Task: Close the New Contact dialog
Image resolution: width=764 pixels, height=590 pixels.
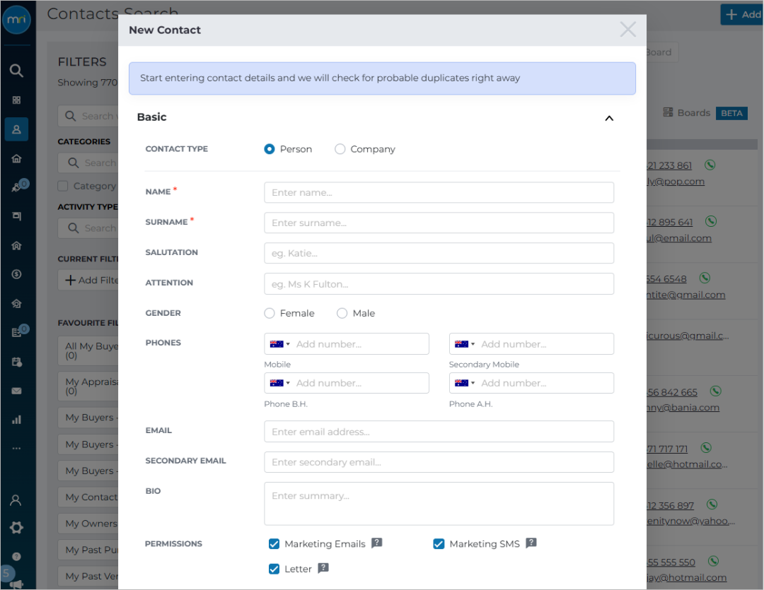Action: [627, 30]
